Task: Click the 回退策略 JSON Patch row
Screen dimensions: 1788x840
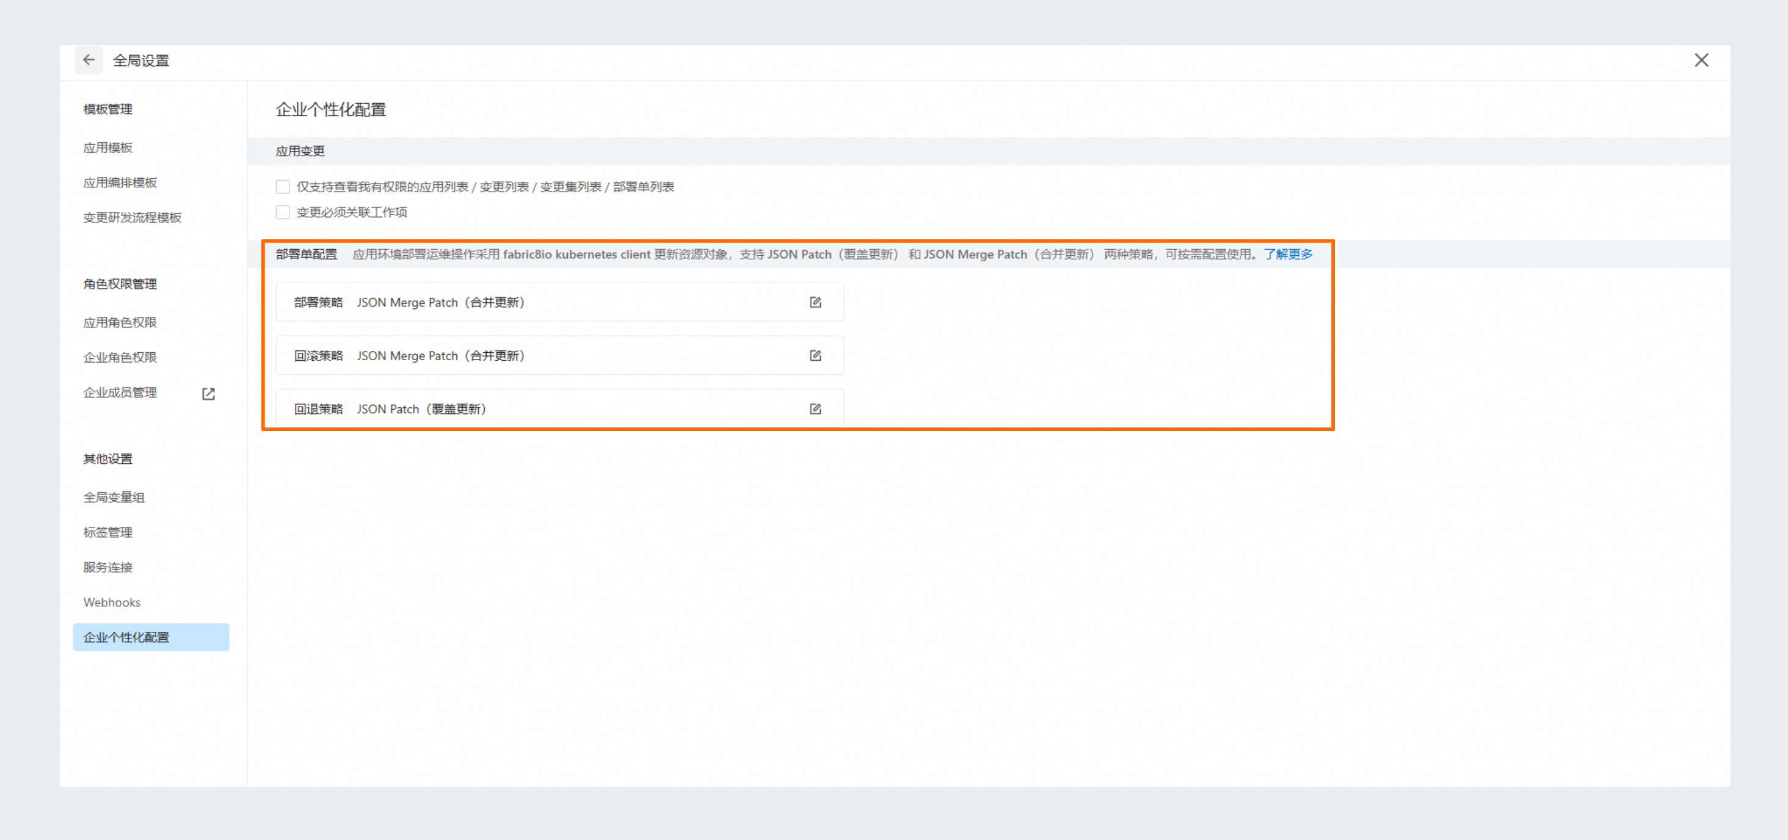Action: [x=559, y=408]
